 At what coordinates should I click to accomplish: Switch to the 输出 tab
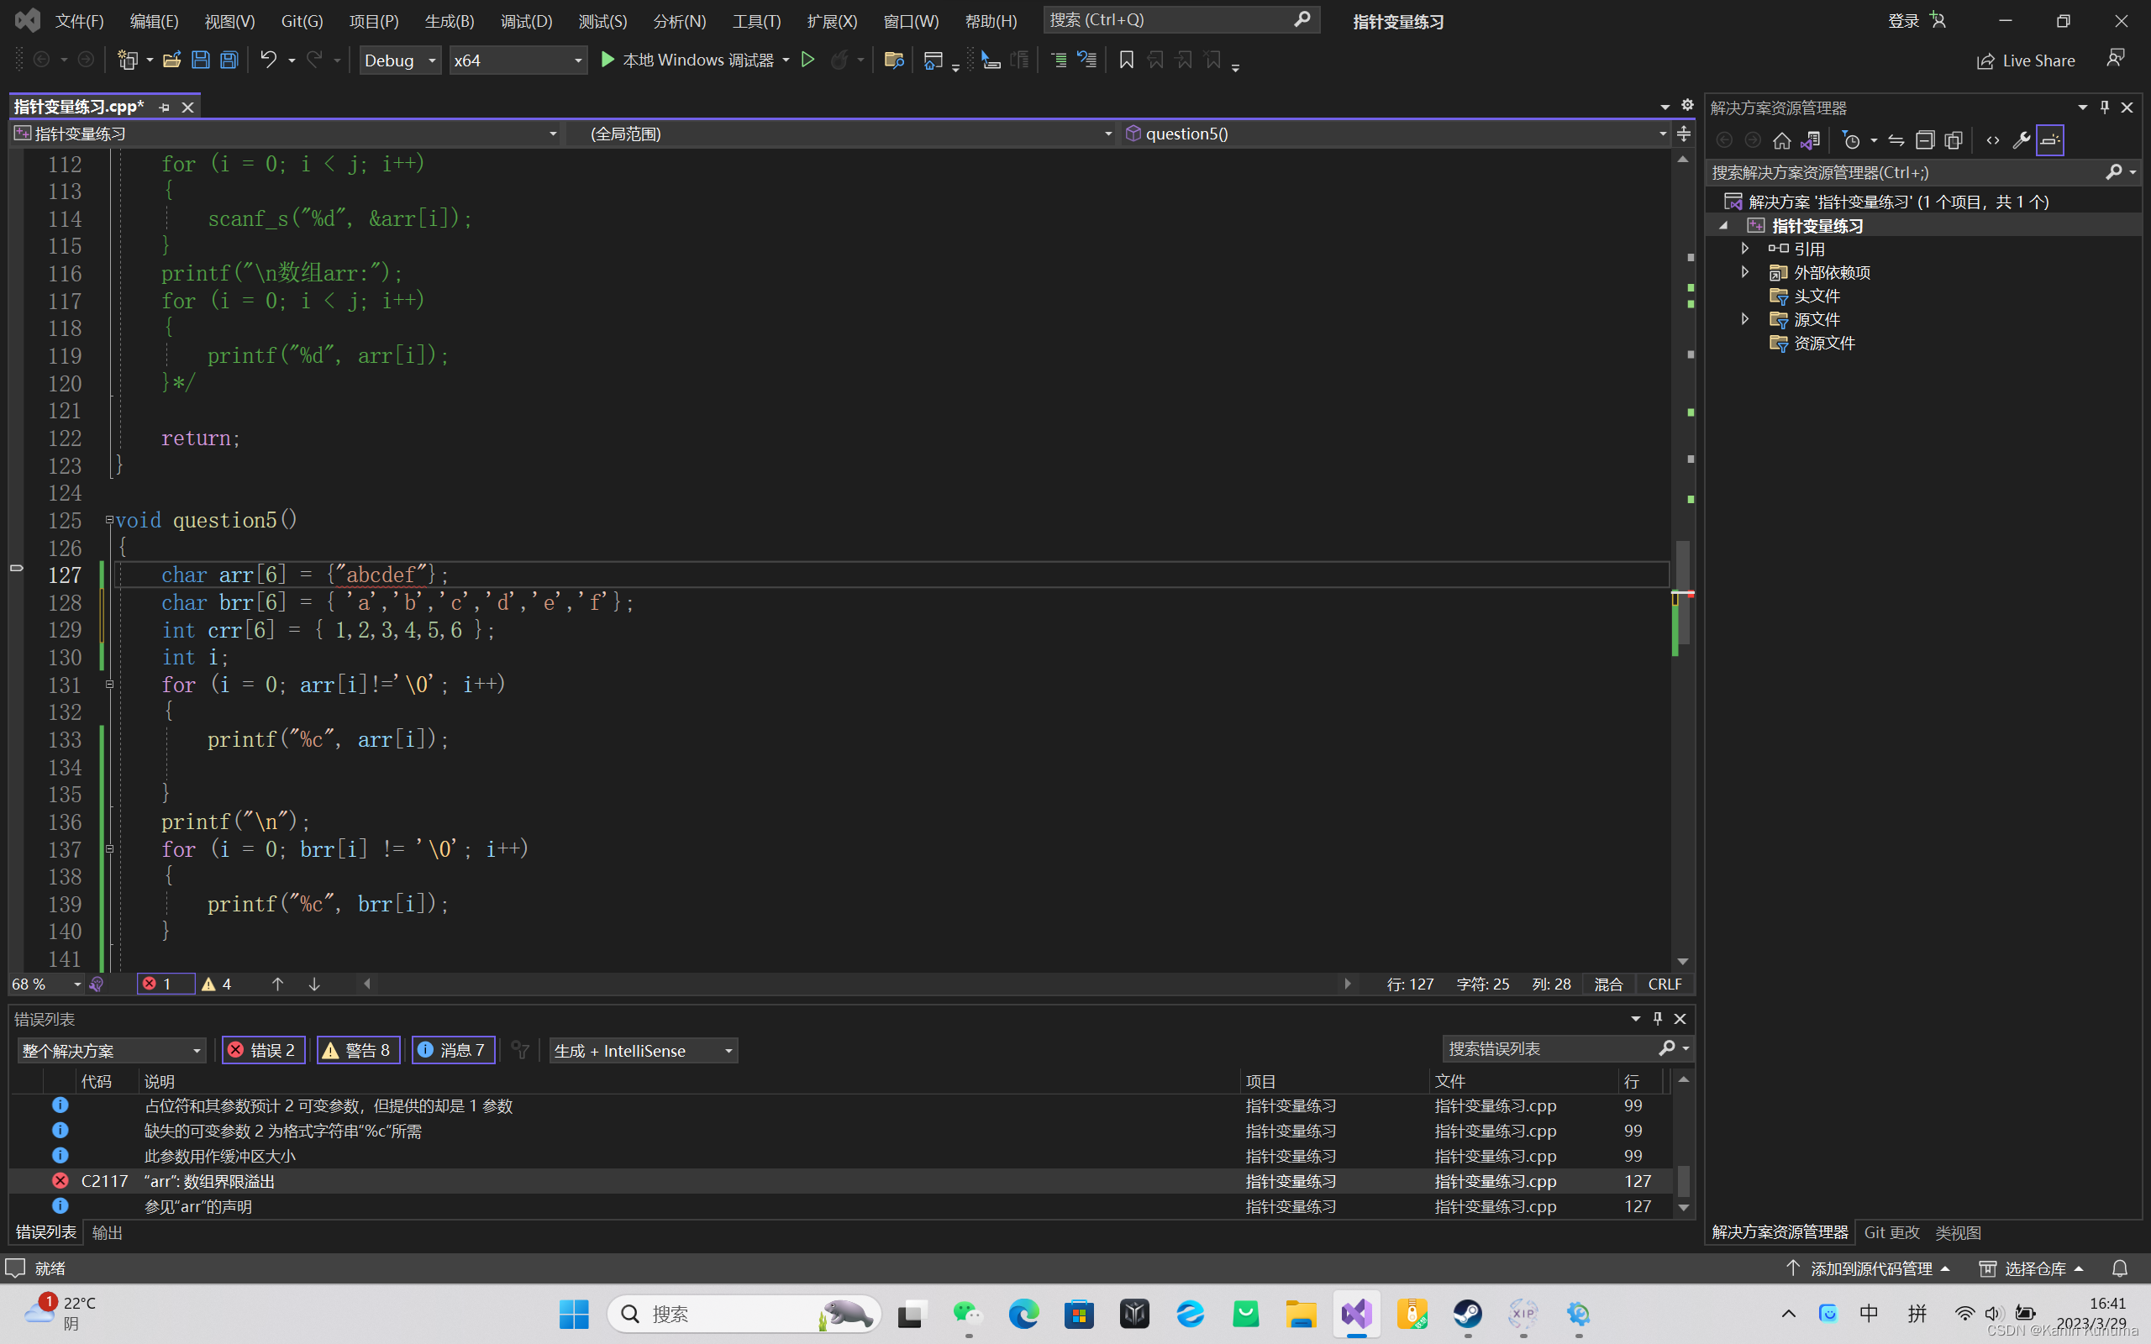(108, 1232)
